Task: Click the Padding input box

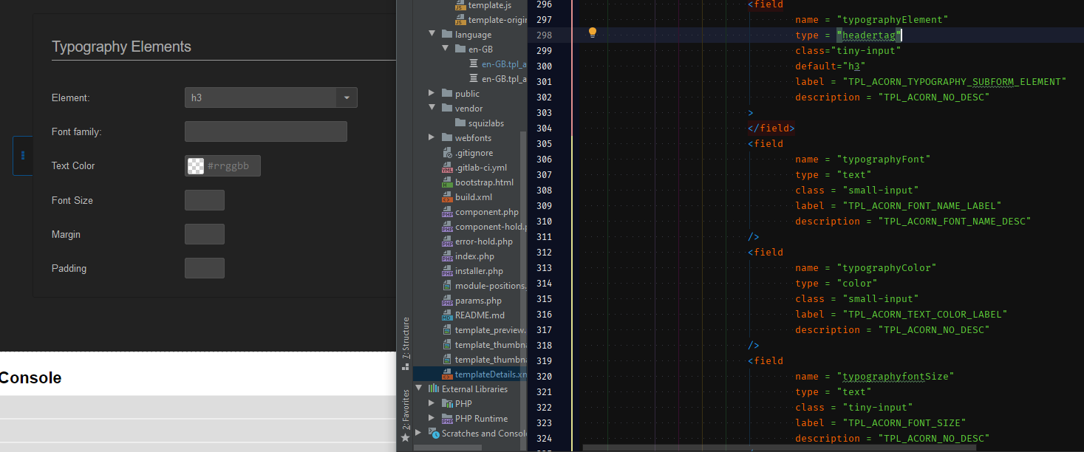Action: pyautogui.click(x=205, y=268)
